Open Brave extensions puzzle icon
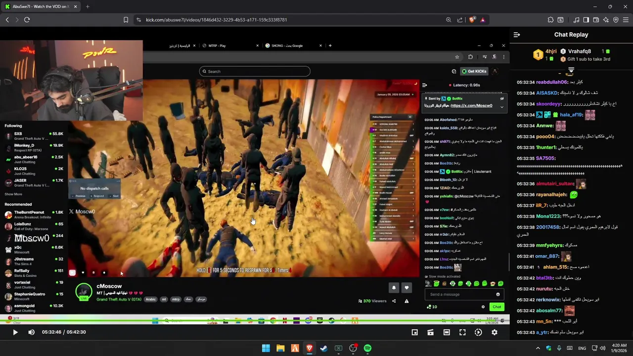Viewport: 633px width, 356px height. [550, 20]
